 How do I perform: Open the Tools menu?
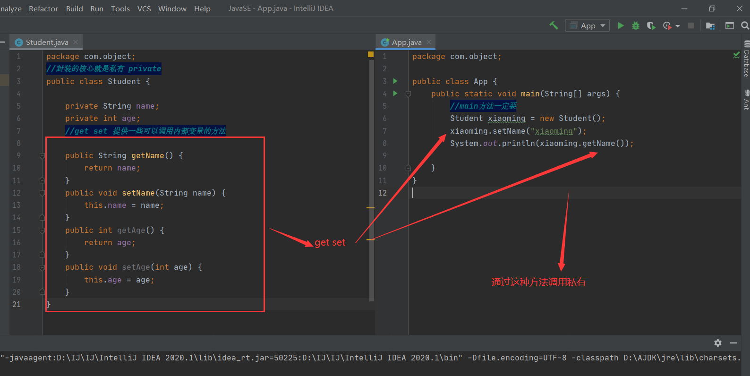[120, 9]
